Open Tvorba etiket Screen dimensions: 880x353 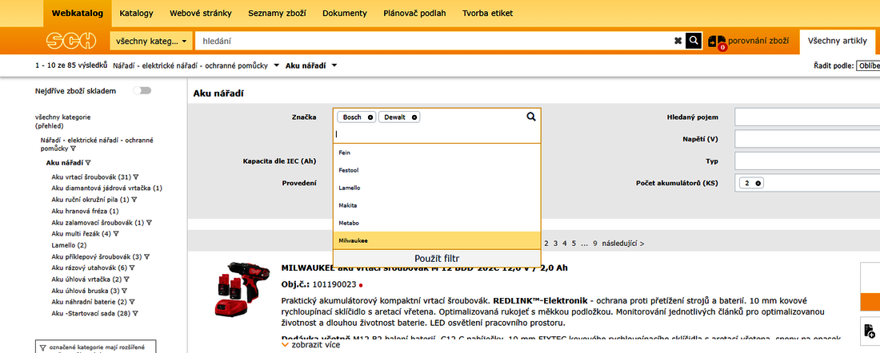tap(488, 14)
